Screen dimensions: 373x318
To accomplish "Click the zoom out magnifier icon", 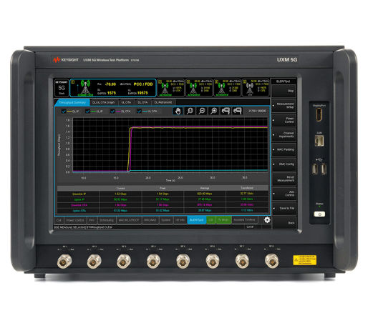I will click(202, 111).
